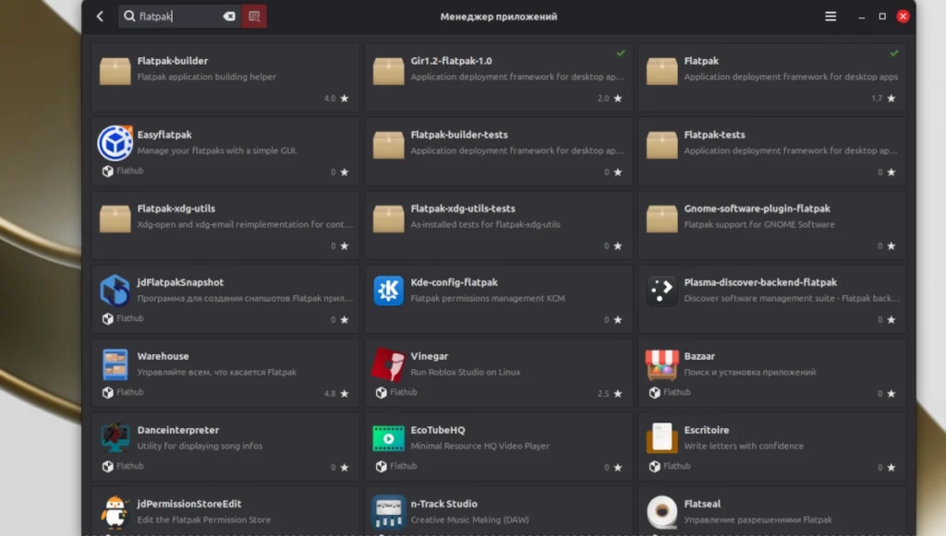Select the Gir1.2-flatpak-1.0 package icon
Screen dimensions: 946x536
[x=389, y=71]
